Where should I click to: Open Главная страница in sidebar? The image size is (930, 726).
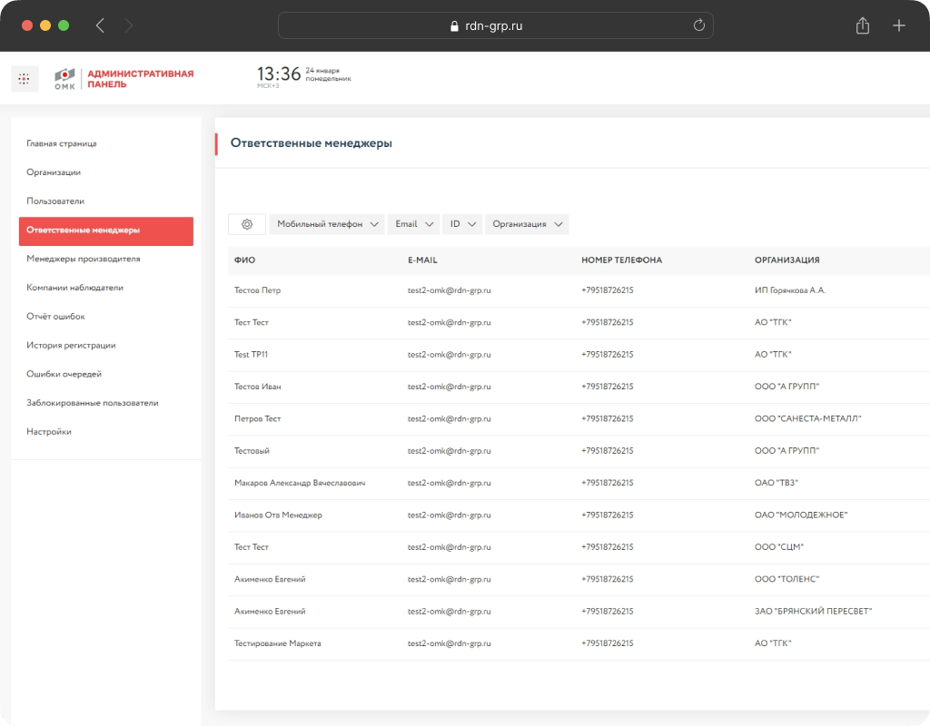(62, 143)
